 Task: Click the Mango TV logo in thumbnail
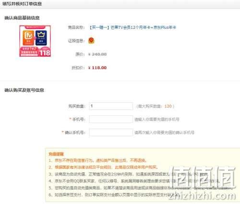click(28, 37)
